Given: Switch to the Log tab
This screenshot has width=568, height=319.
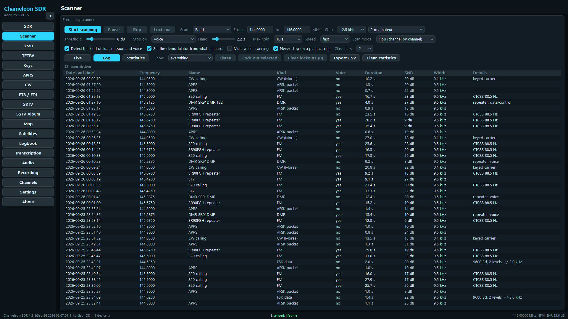Looking at the screenshot, I should point(107,58).
